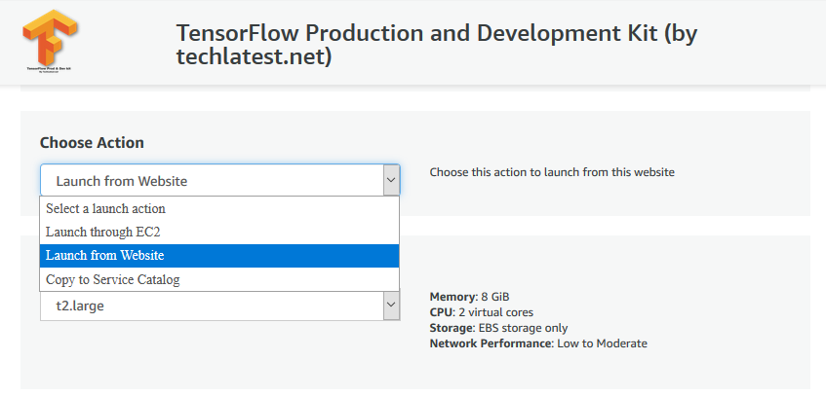Click 'Network Performance: Low to Moderate' text

[538, 343]
